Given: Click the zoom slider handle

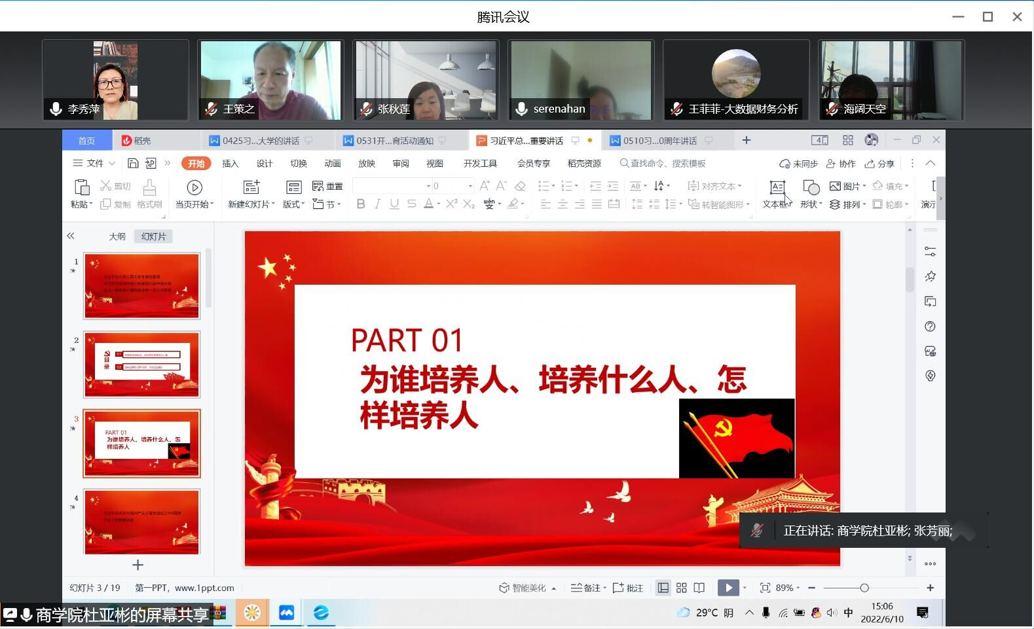Looking at the screenshot, I should point(864,588).
